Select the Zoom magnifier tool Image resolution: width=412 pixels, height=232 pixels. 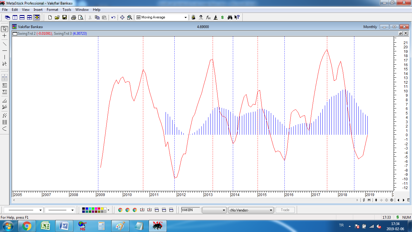click(x=130, y=18)
